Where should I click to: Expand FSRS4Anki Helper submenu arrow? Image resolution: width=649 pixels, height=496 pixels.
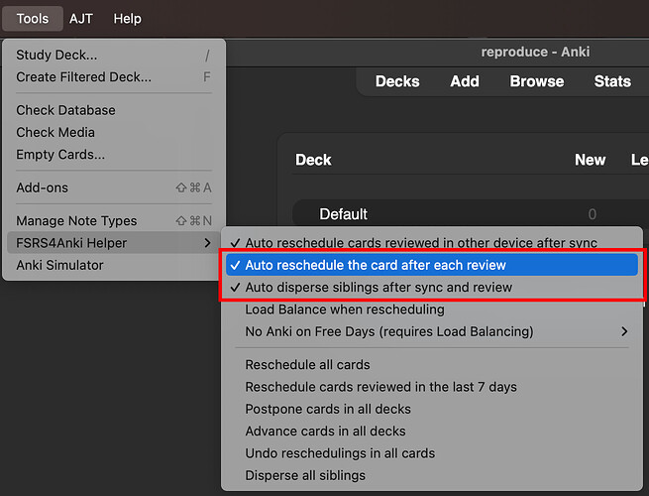[208, 243]
